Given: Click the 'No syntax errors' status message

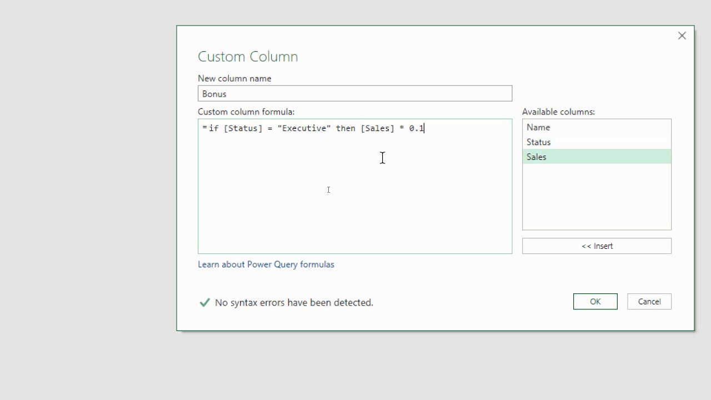Looking at the screenshot, I should [294, 302].
